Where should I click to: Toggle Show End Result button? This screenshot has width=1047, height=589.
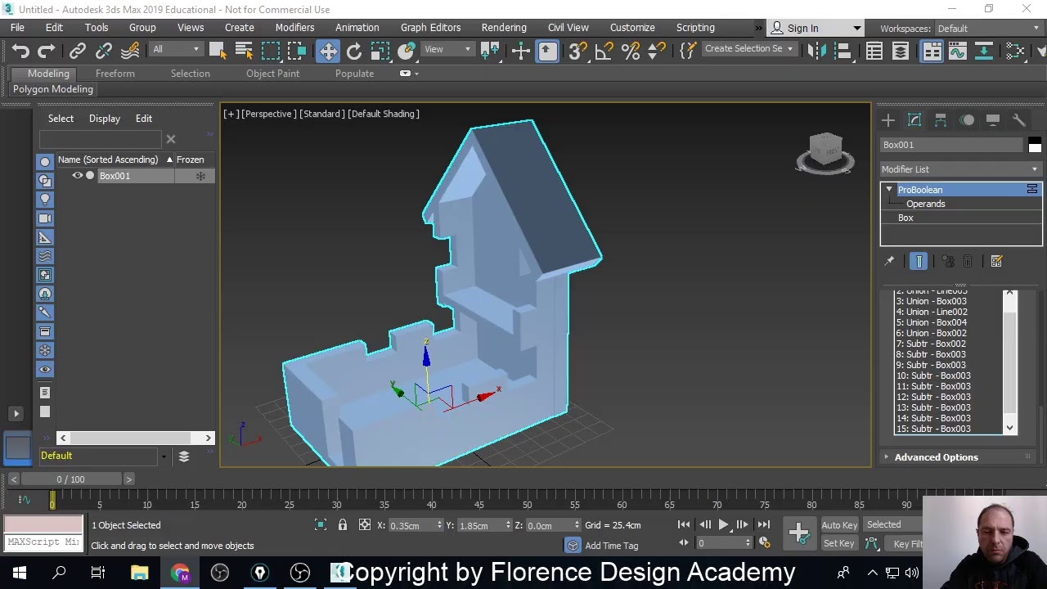click(919, 261)
